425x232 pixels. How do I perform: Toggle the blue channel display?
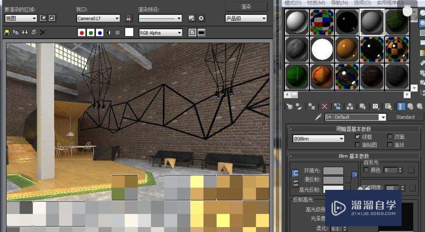click(x=100, y=32)
